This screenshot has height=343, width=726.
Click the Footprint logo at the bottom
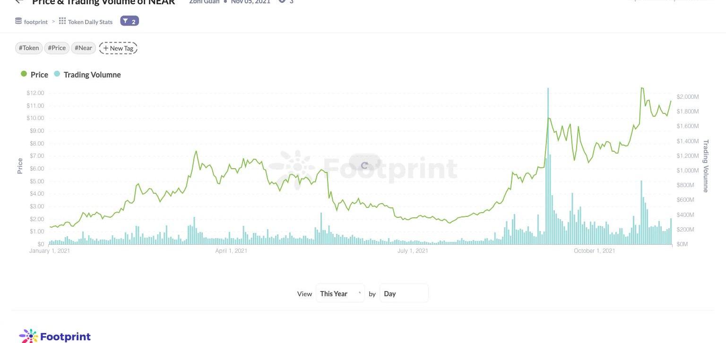coord(55,336)
